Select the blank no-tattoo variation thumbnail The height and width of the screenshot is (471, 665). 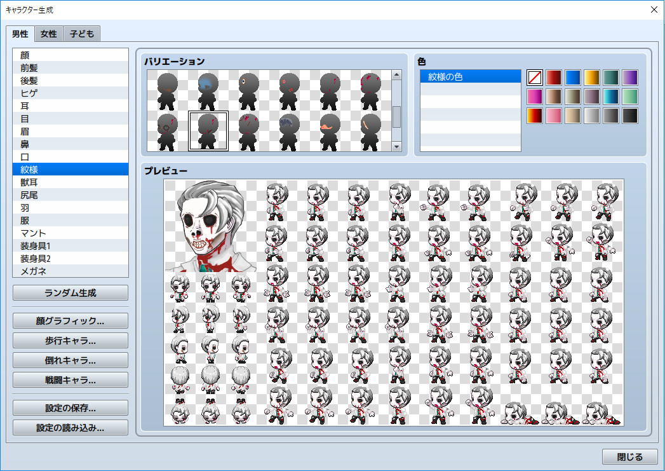click(x=165, y=89)
